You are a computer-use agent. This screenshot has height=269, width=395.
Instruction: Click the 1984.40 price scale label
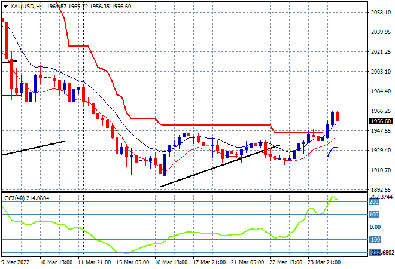pos(381,91)
